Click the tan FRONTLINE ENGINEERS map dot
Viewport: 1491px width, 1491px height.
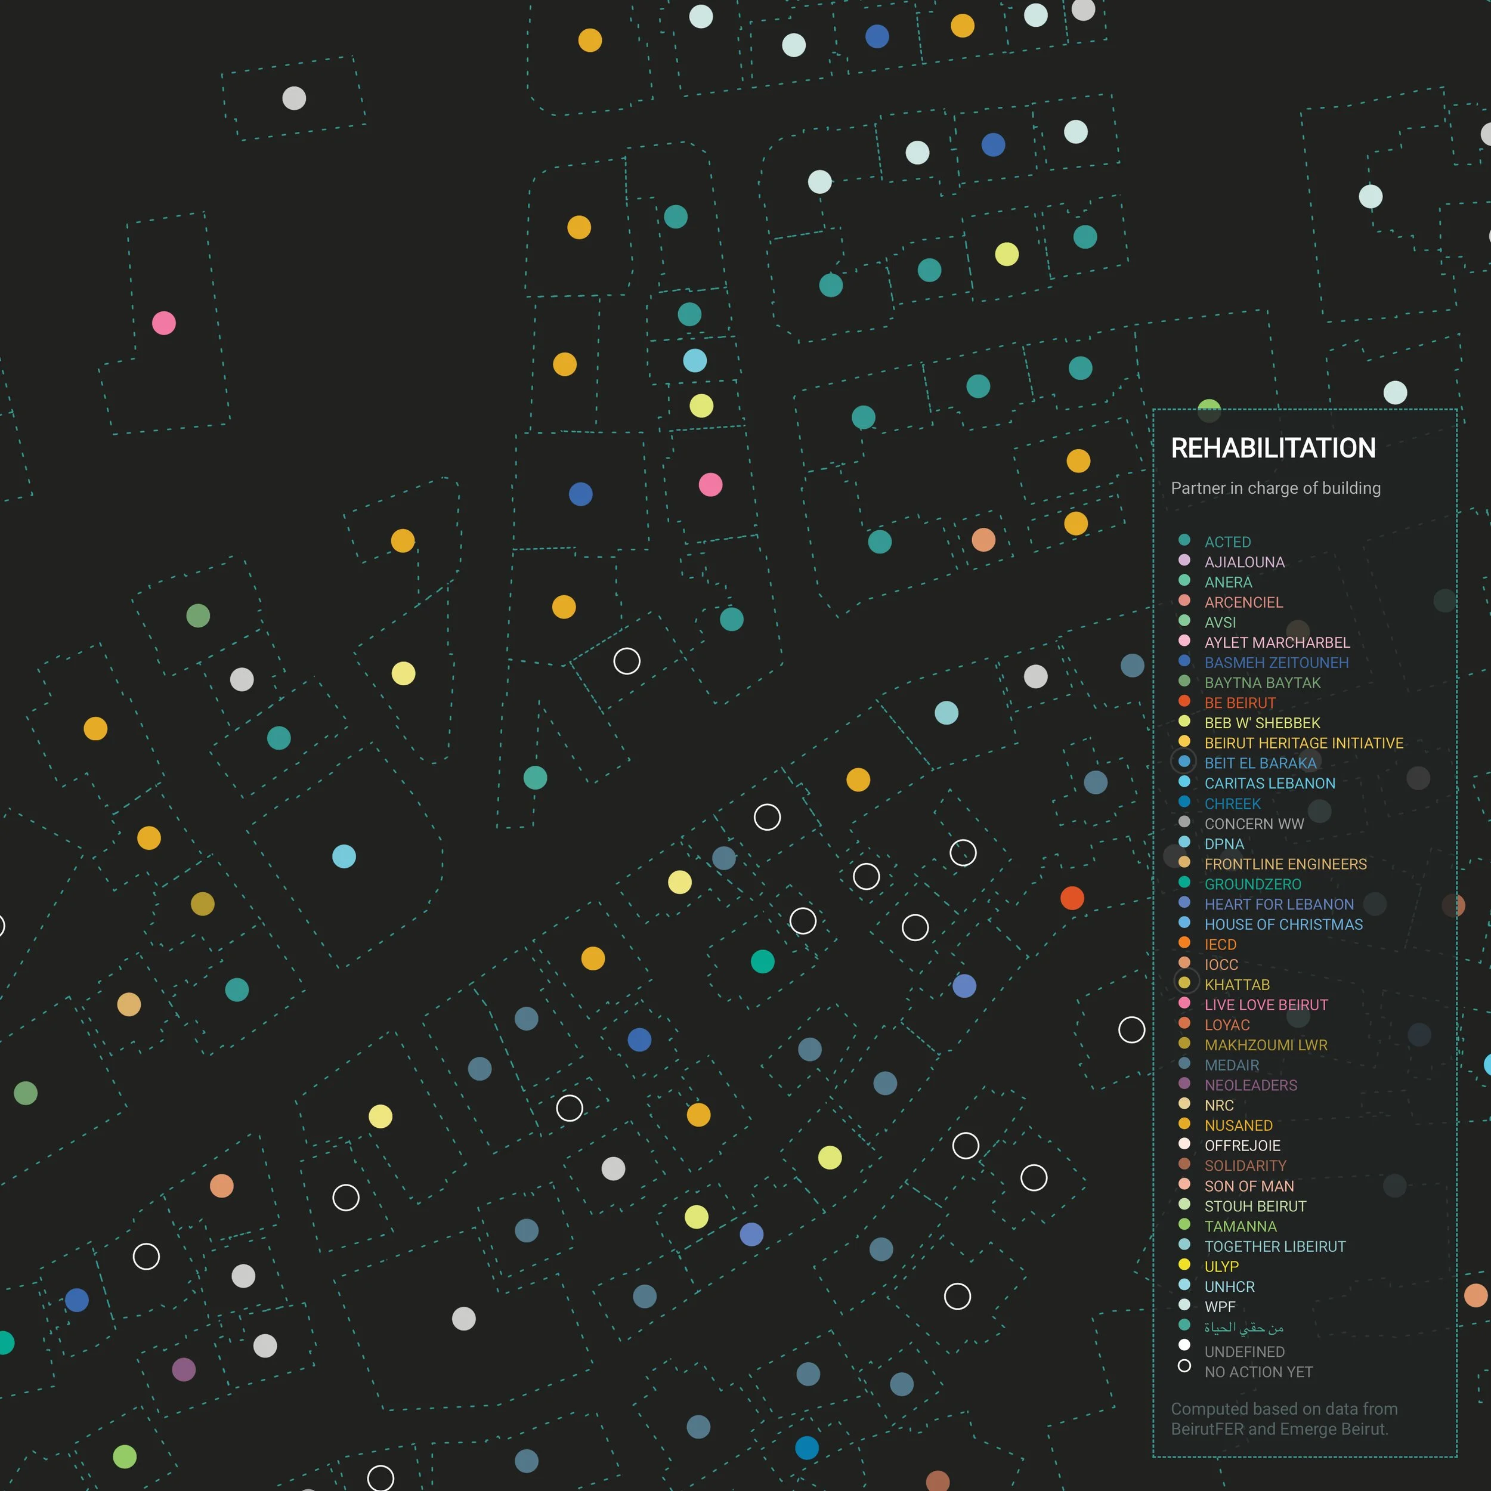(x=129, y=1005)
